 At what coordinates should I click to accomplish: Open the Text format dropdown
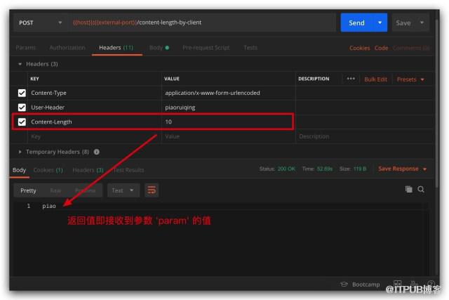point(123,190)
